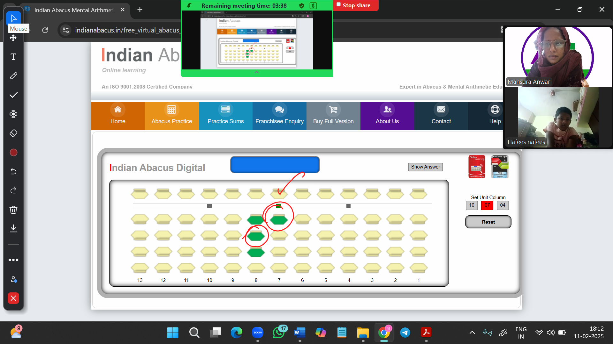
Task: Set unit column to 07
Action: coord(487,205)
